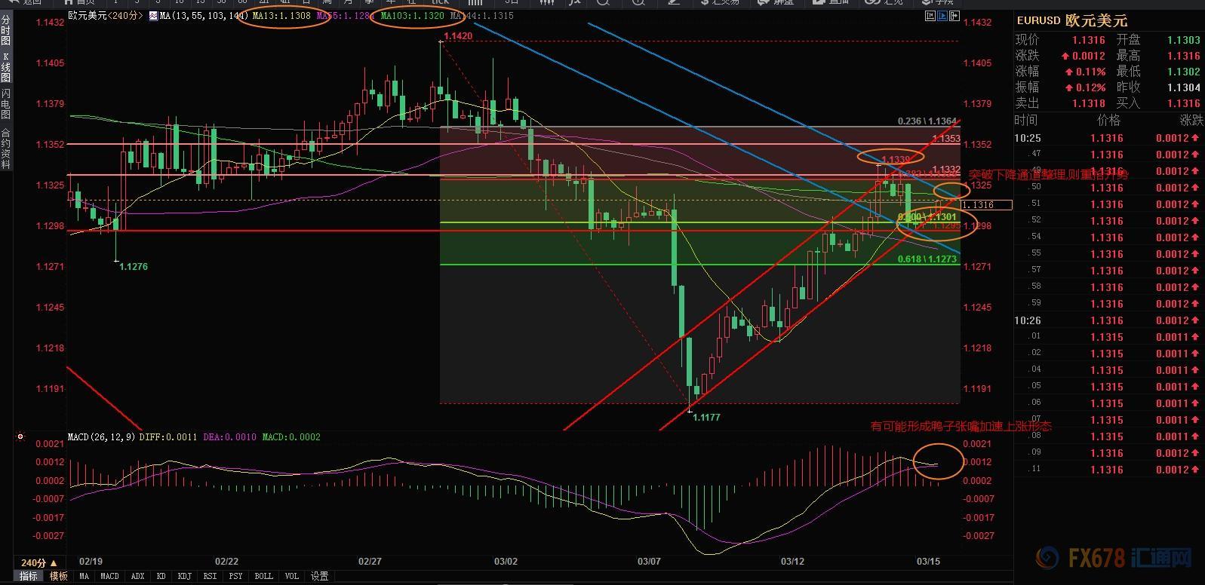Screen dimensions: 1205x585
Task: Click the MA indicator chart icon beside MA(13,55,103,144)
Action: click(x=153, y=15)
